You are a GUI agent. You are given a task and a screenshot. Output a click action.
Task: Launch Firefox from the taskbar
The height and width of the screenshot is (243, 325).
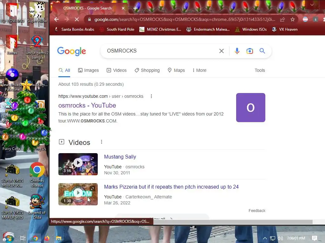(47, 239)
